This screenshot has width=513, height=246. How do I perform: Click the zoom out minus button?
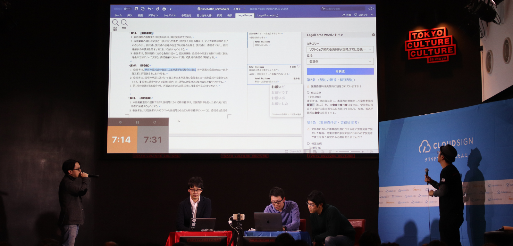pyautogui.click(x=337, y=152)
